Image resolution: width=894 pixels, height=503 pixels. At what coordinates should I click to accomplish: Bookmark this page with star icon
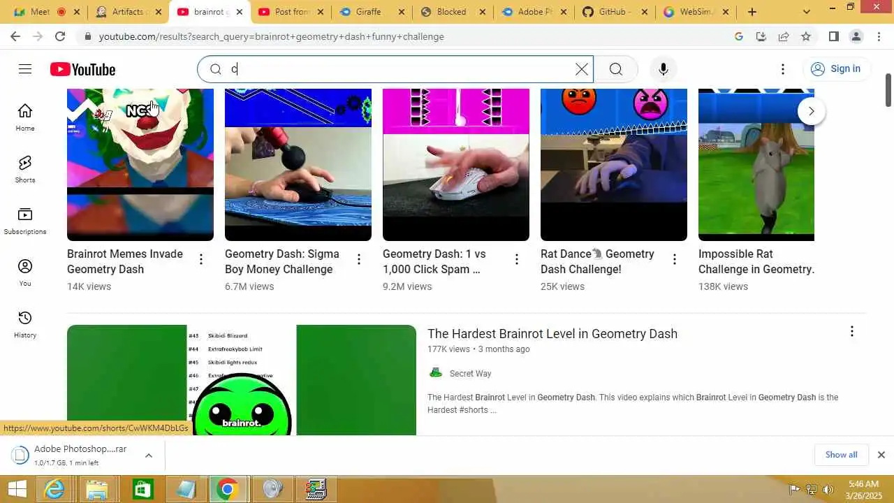(806, 36)
